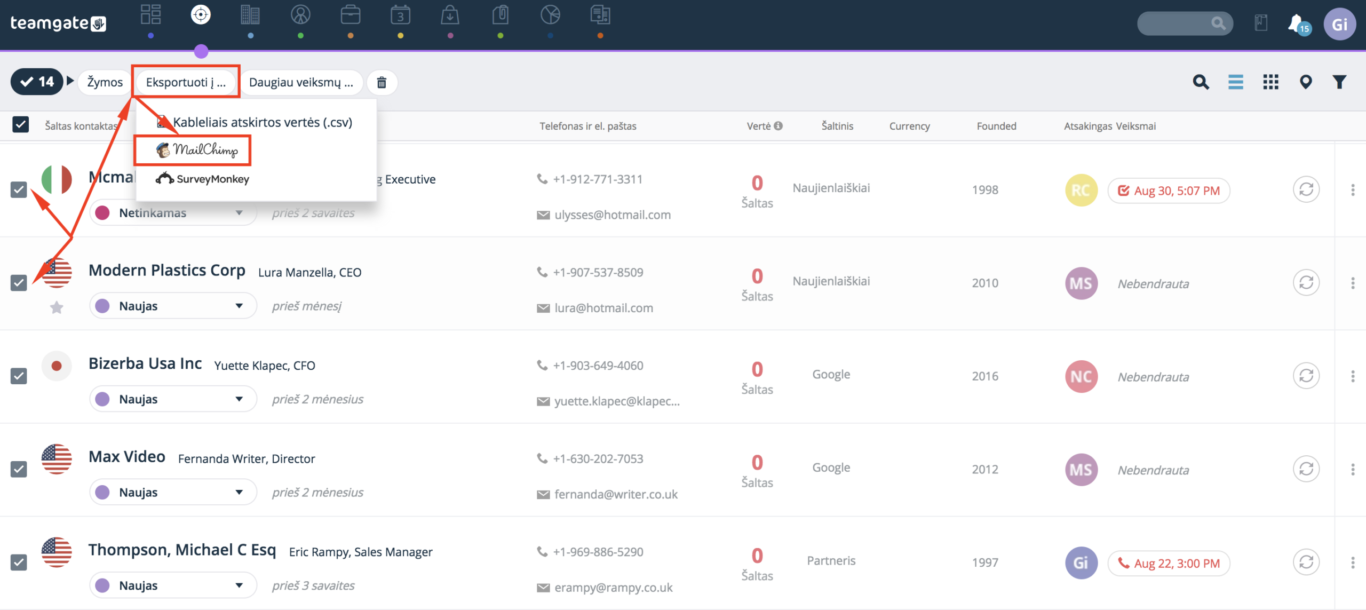
Task: Click the purple Naujas status dot for Max Video
Action: coord(102,492)
